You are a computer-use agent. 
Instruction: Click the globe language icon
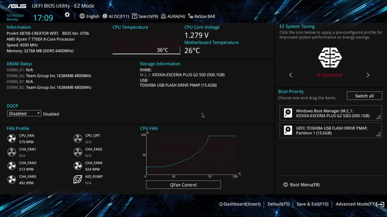(x=82, y=16)
